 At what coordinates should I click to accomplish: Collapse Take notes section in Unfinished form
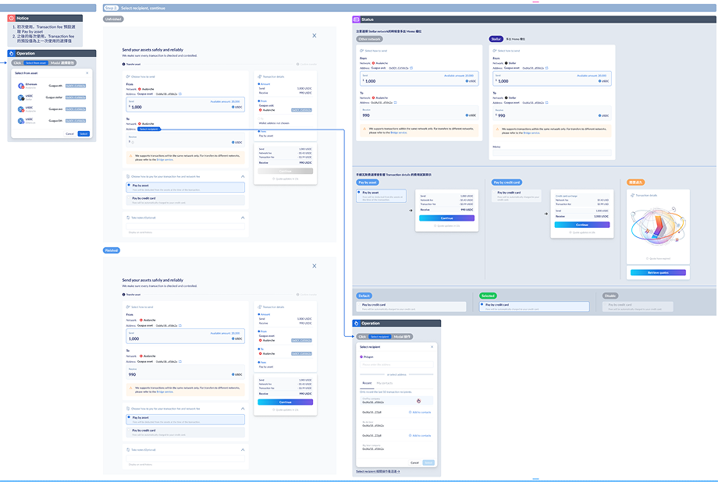pos(242,218)
